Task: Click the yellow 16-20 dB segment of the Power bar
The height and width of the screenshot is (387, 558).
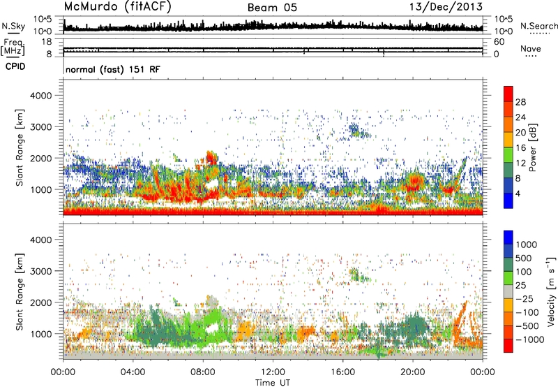Action: [508, 139]
